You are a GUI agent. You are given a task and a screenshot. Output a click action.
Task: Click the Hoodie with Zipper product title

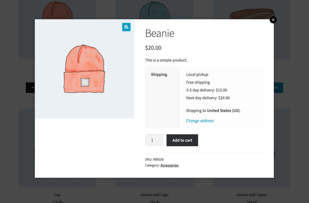coord(252,195)
